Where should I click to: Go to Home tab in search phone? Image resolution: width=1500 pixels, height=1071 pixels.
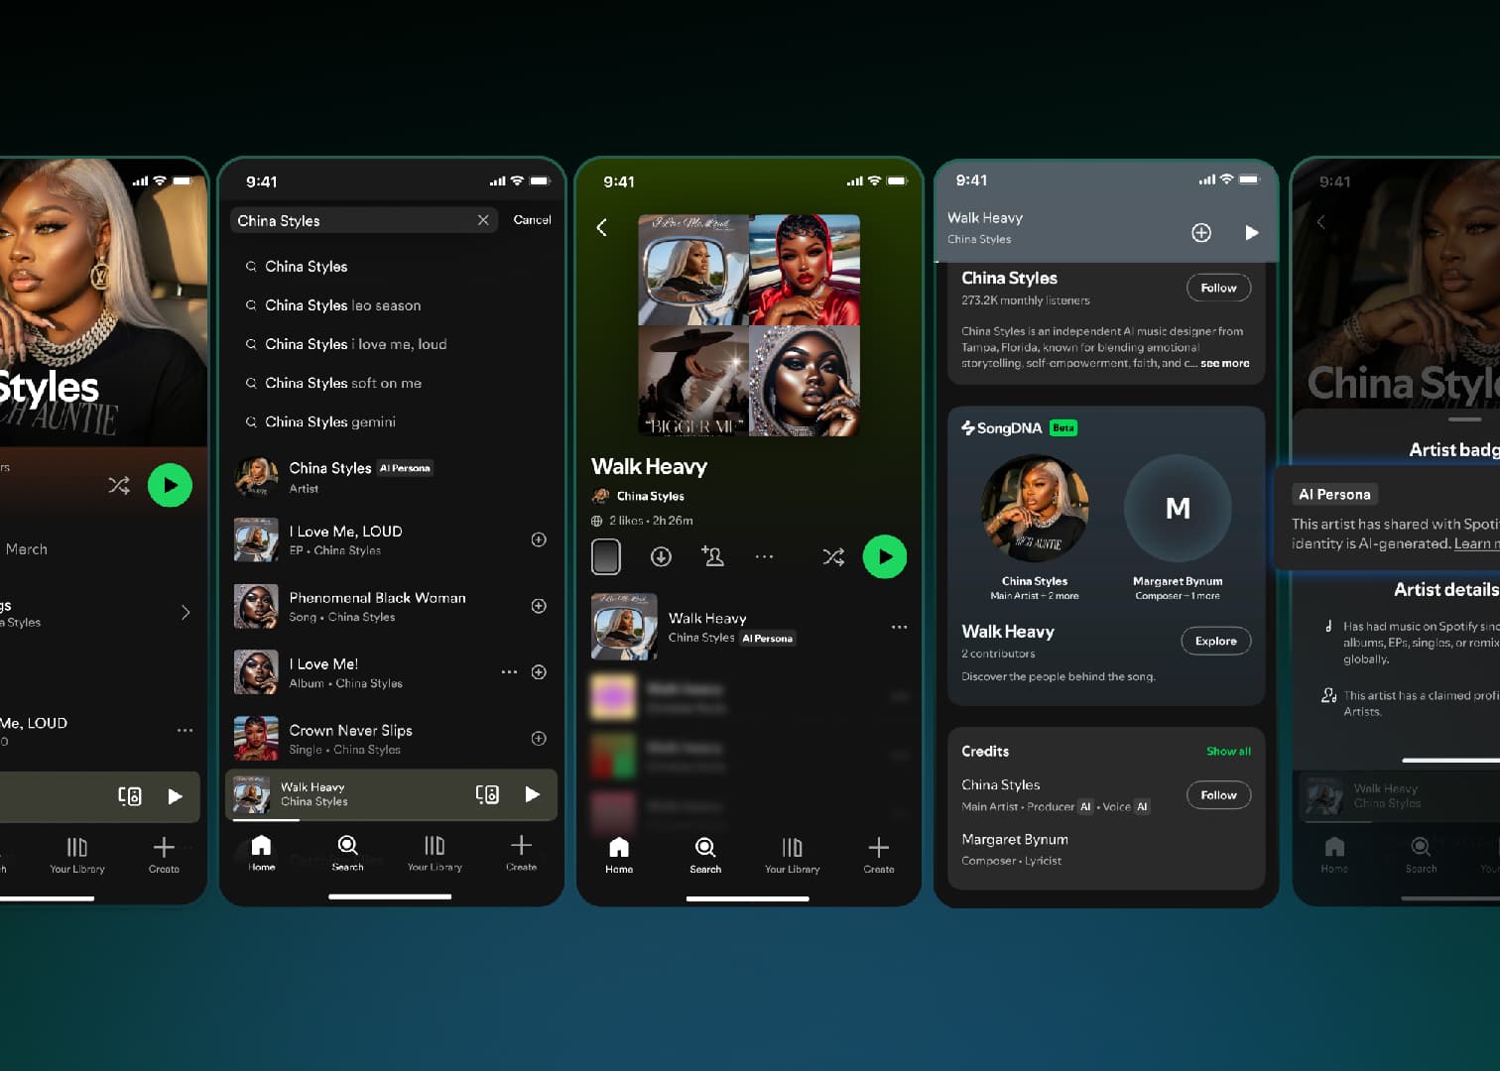coord(261,852)
